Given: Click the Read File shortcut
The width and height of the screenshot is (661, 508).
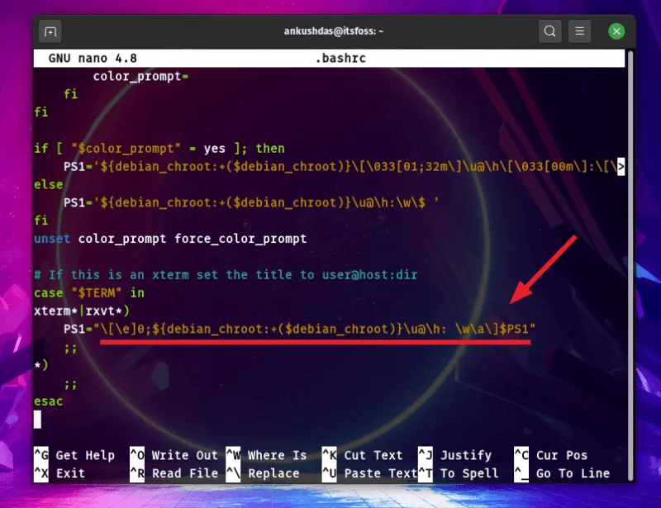Looking at the screenshot, I should [x=183, y=473].
